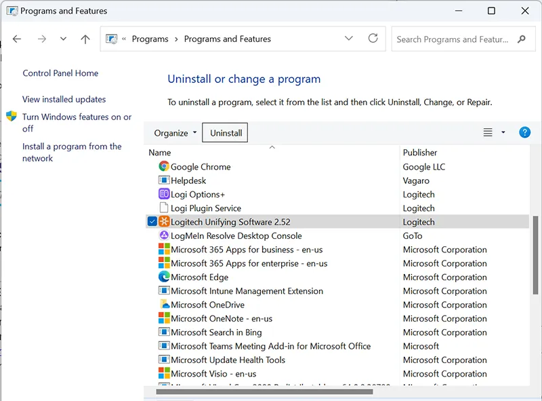Expand the view options dropdown arrow

[x=503, y=133]
